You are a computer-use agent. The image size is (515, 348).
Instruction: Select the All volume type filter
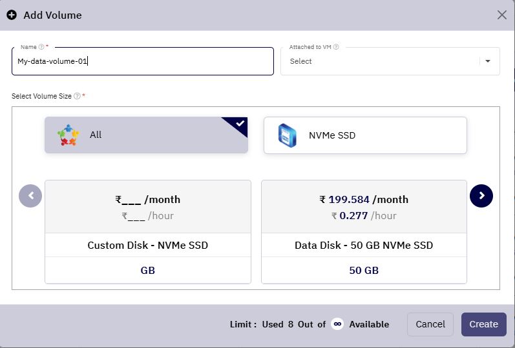(x=146, y=135)
